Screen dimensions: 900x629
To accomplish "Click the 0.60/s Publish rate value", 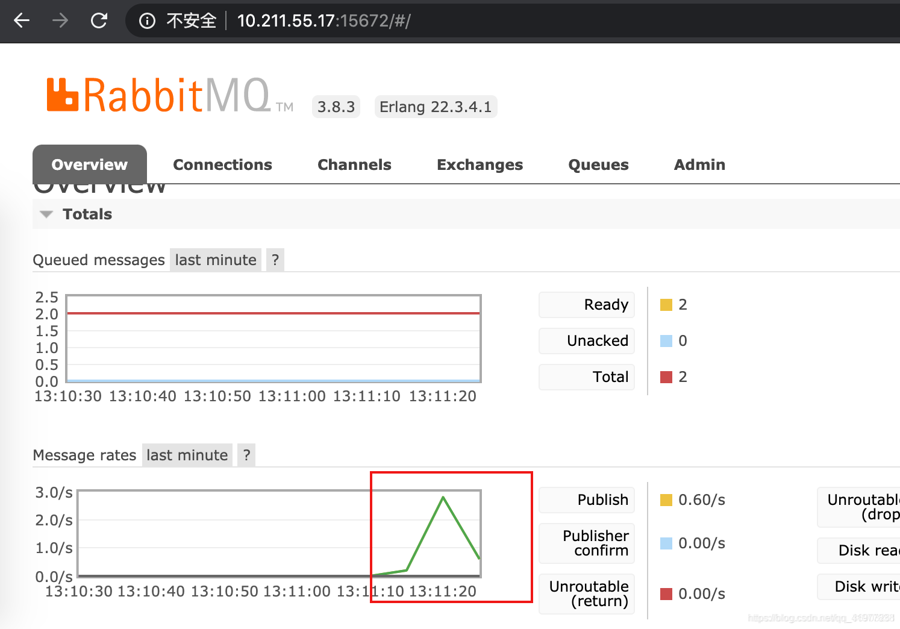I will click(x=702, y=499).
